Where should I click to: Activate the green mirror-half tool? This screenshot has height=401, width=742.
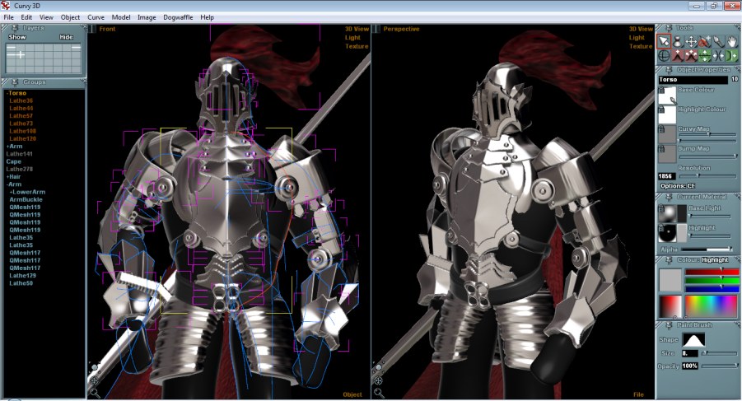pyautogui.click(x=731, y=56)
